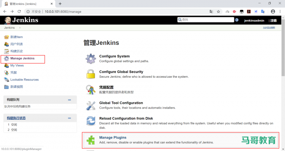Open 新建视图 link
Screen dimensions: 285x151
(x=16, y=87)
